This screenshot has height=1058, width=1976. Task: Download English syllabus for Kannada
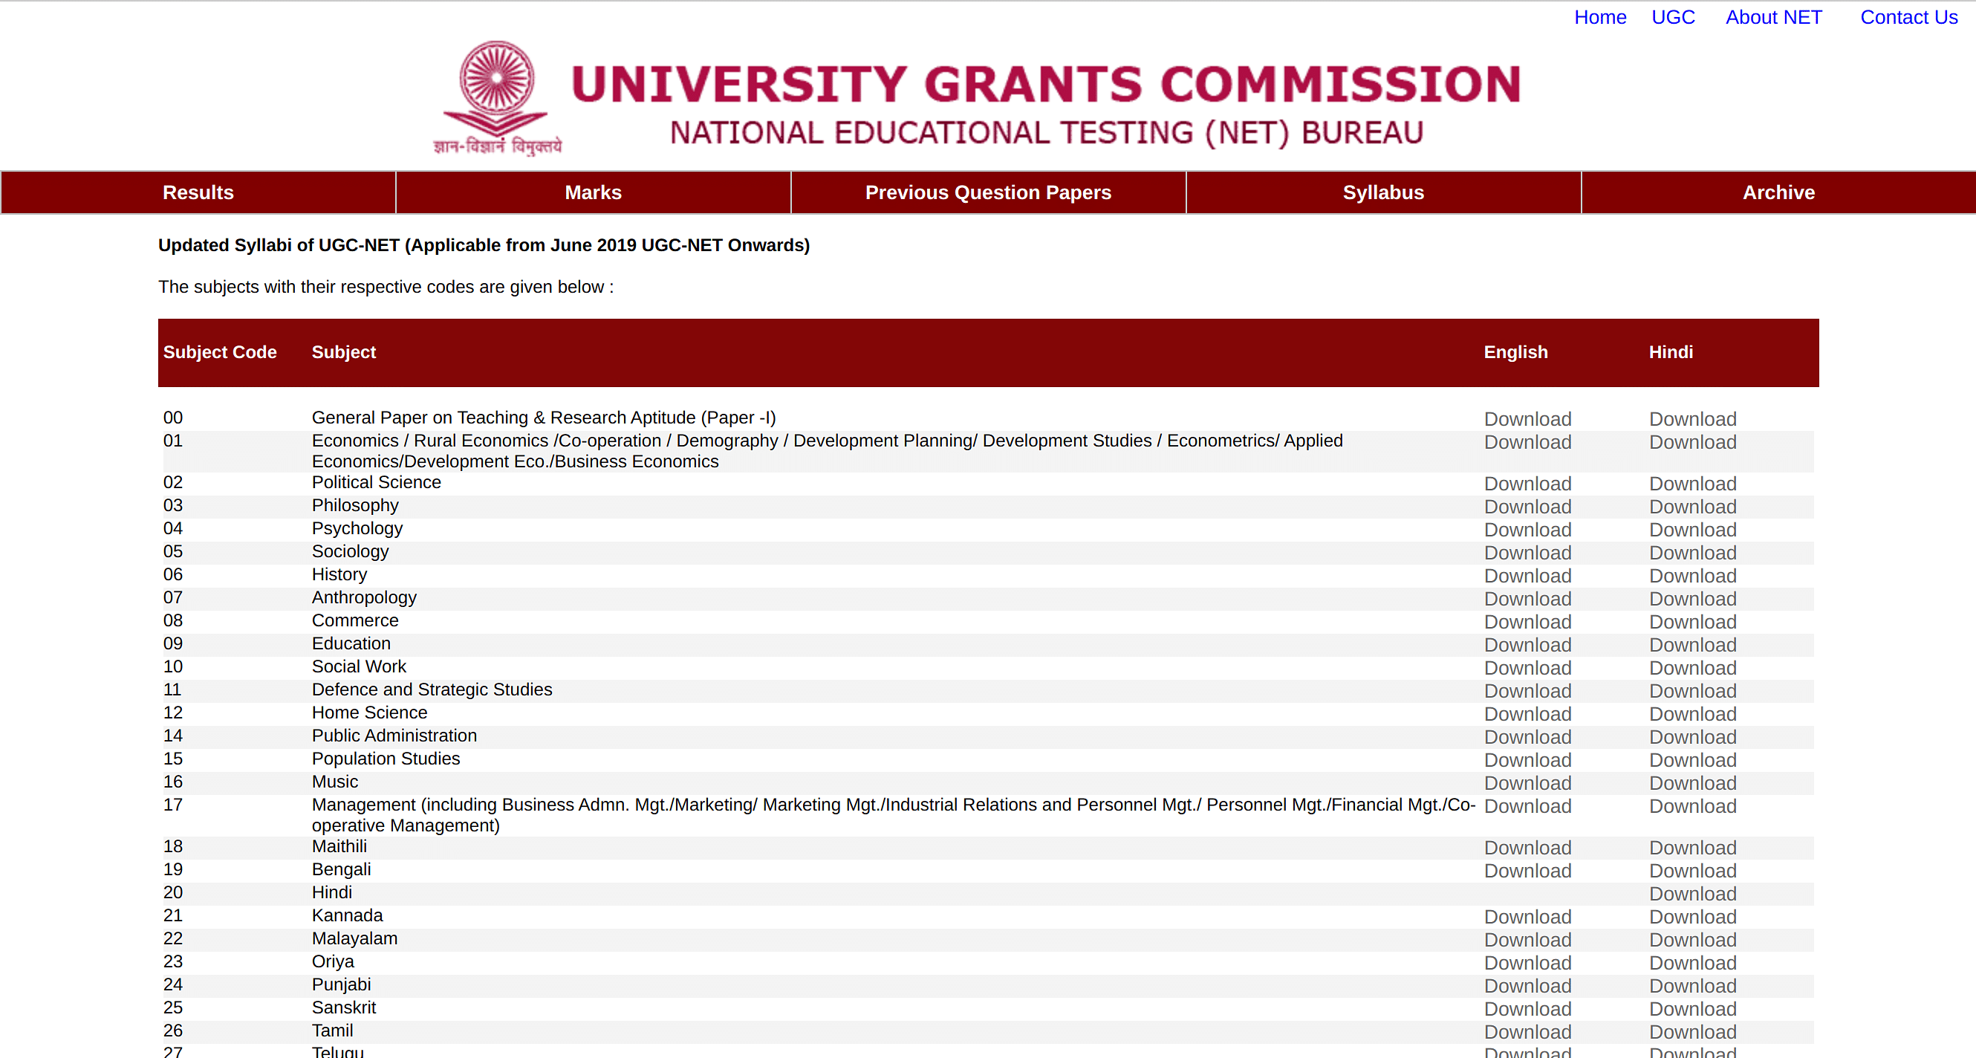(x=1527, y=916)
